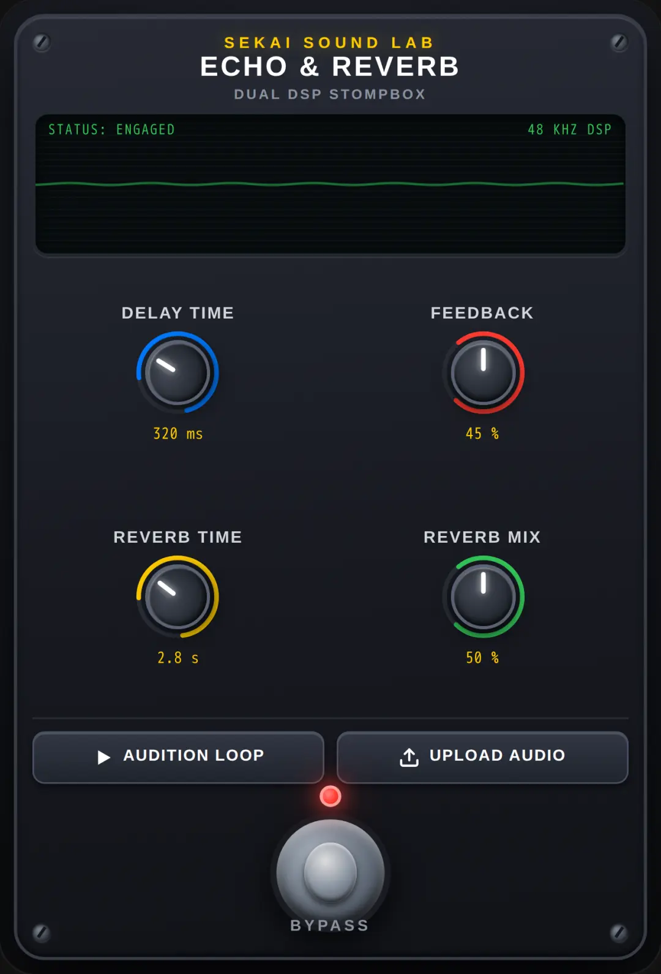Click the play icon in Audition Loop
Viewport: 661px width, 974px height.
click(x=104, y=757)
